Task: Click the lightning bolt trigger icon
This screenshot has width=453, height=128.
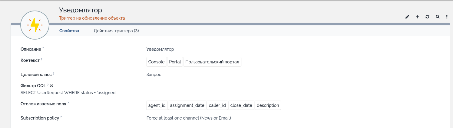Action: (x=35, y=25)
